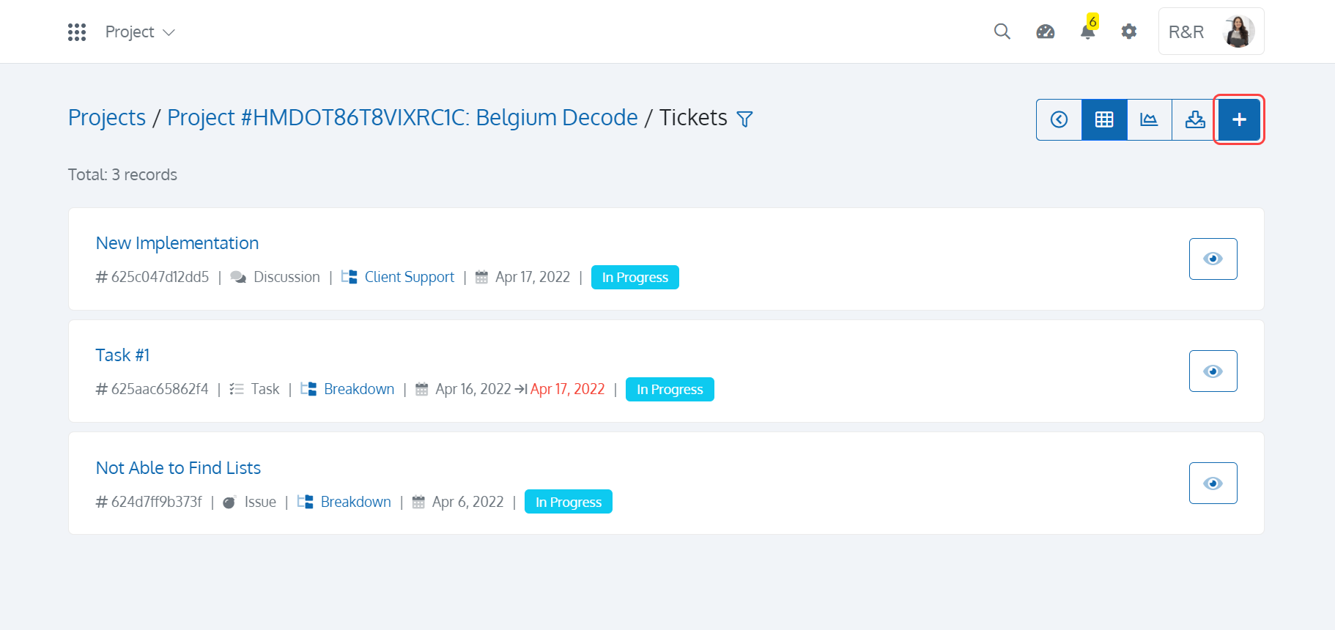Open the apps grid launcher icon
1335x630 pixels.
pyautogui.click(x=77, y=32)
